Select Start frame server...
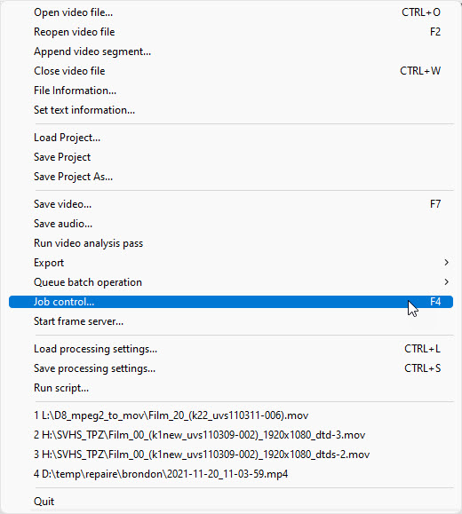 [x=231, y=321]
